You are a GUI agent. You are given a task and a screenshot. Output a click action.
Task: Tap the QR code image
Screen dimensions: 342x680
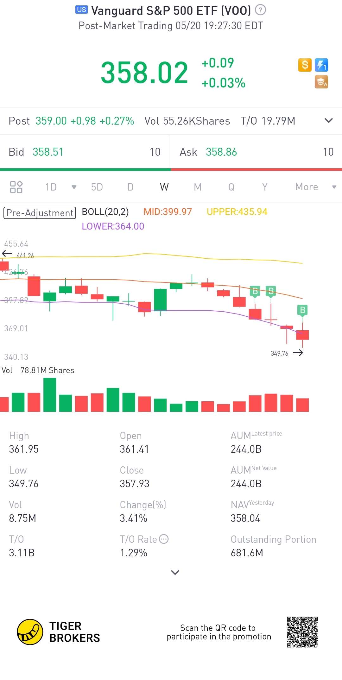(302, 632)
